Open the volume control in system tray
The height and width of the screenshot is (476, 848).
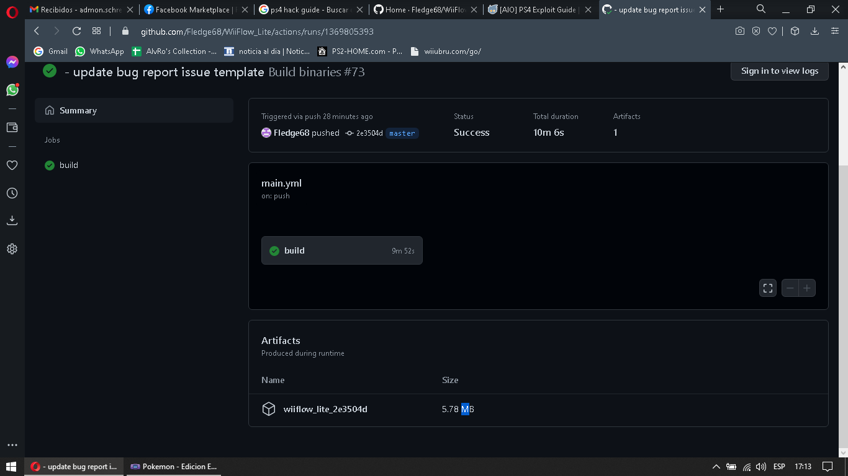pyautogui.click(x=761, y=467)
